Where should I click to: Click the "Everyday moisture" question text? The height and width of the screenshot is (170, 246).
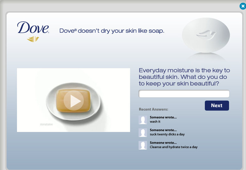point(184,77)
